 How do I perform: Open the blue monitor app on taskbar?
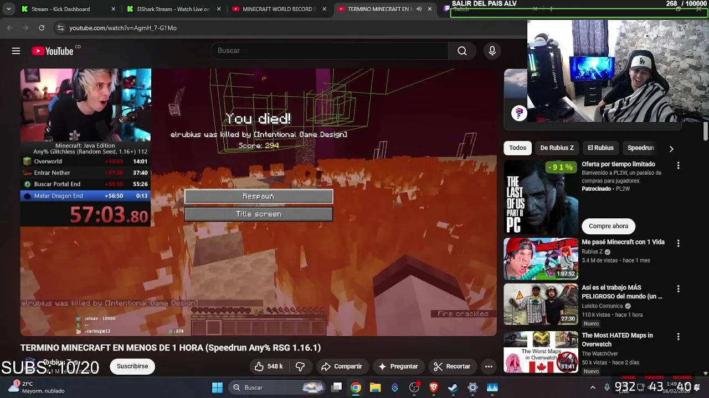coord(492,387)
